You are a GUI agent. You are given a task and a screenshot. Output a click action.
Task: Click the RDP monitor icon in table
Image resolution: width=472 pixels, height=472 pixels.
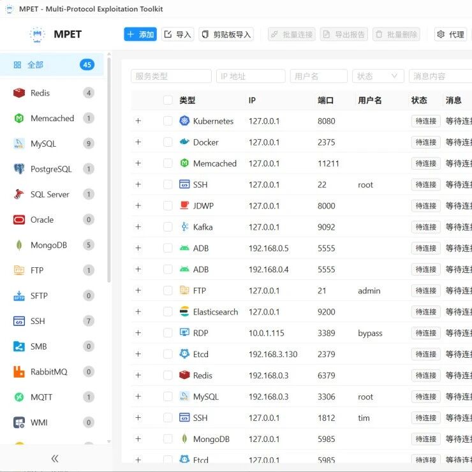point(184,332)
